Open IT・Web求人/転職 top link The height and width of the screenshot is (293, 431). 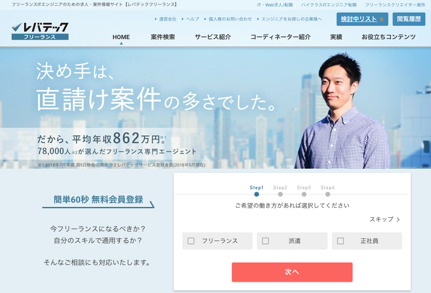coord(275,5)
